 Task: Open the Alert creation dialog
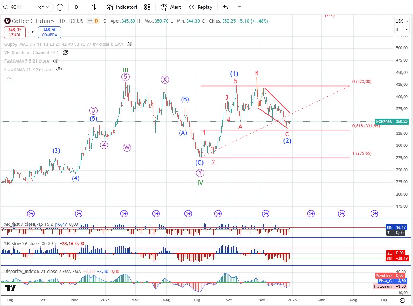click(x=170, y=7)
